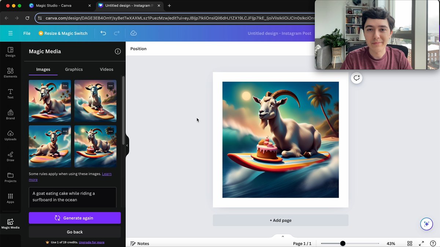Open more options on first goat image
Screen dimensions: 440x247
pos(65,86)
